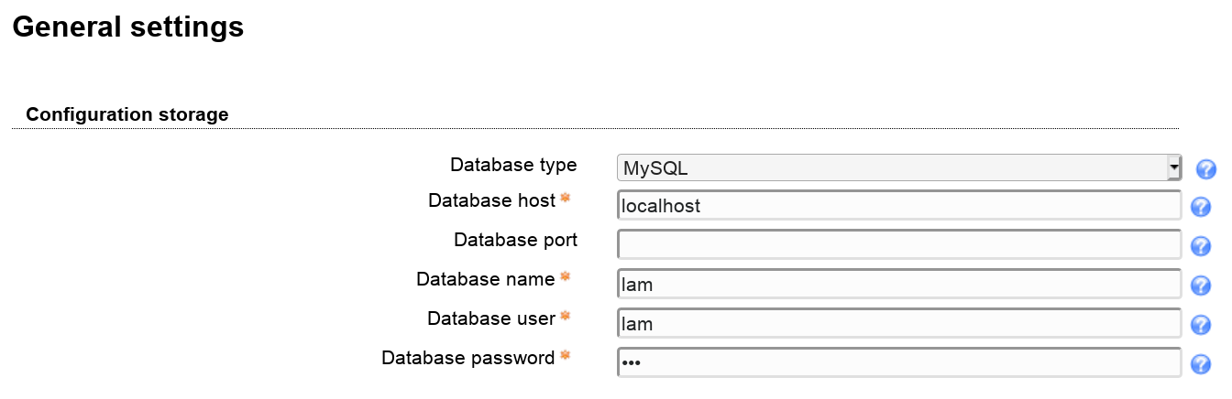1232x399 pixels.
Task: Focus the masked Database password field
Action: point(899,362)
